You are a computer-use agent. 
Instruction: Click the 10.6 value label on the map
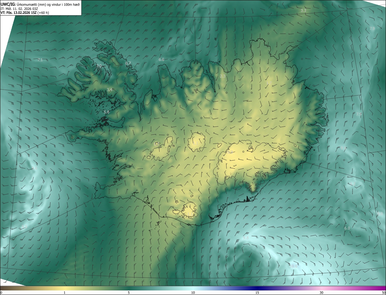293,266
